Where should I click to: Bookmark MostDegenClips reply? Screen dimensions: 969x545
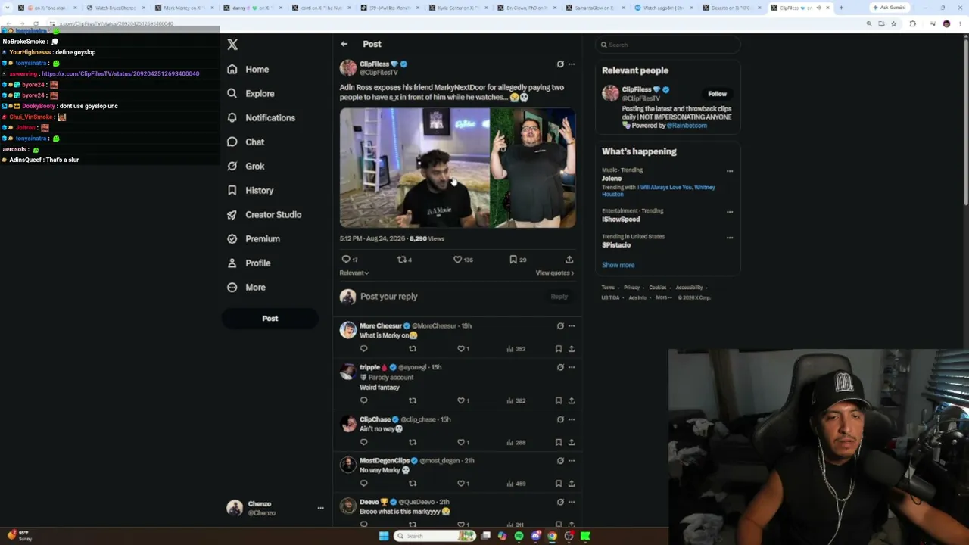(x=559, y=484)
